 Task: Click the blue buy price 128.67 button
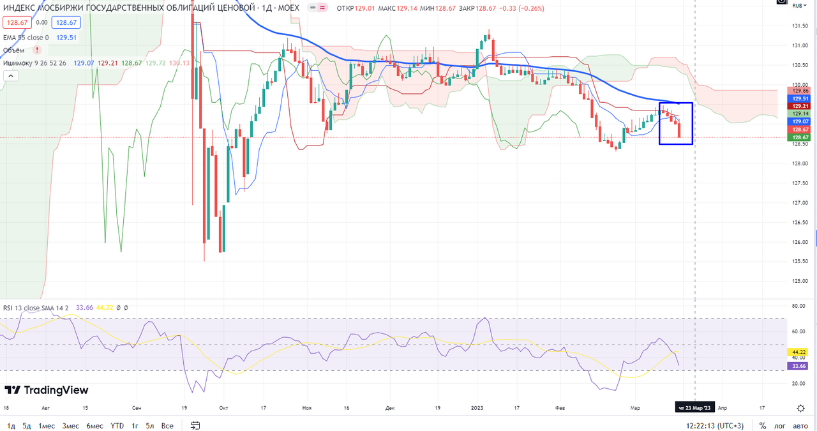pos(66,22)
